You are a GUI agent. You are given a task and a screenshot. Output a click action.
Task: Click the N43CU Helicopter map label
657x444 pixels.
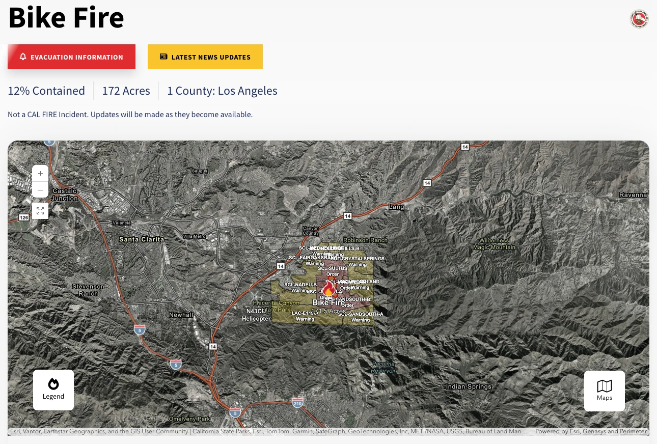point(256,315)
